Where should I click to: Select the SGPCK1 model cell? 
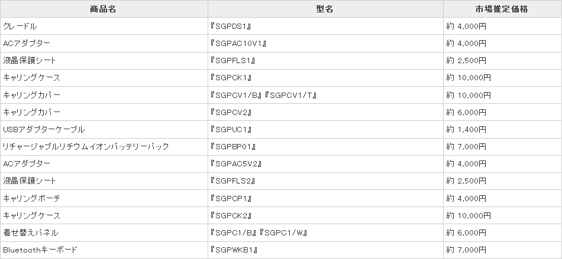coord(232,78)
